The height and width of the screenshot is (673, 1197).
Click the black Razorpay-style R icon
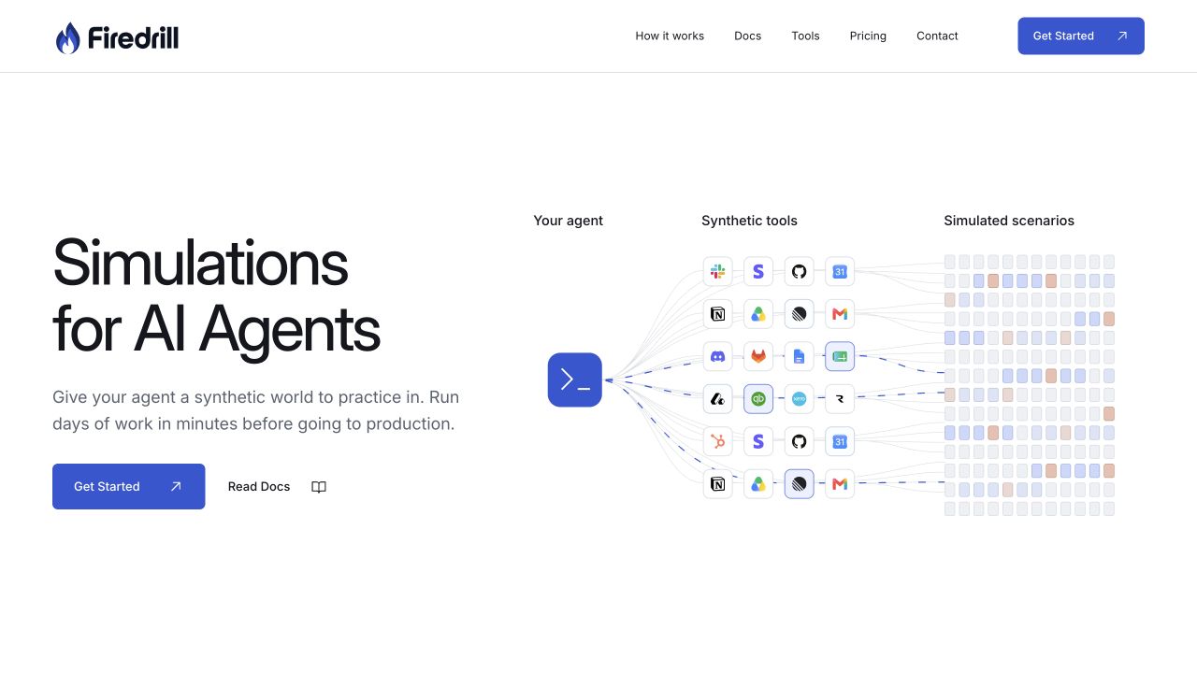[x=840, y=398]
